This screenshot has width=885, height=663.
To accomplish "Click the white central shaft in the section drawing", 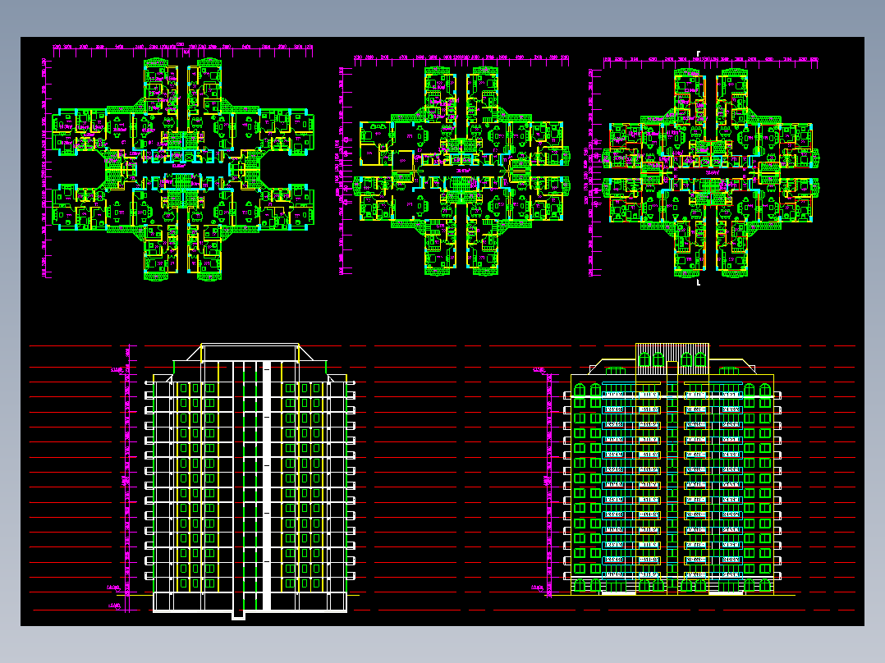I will [x=266, y=487].
